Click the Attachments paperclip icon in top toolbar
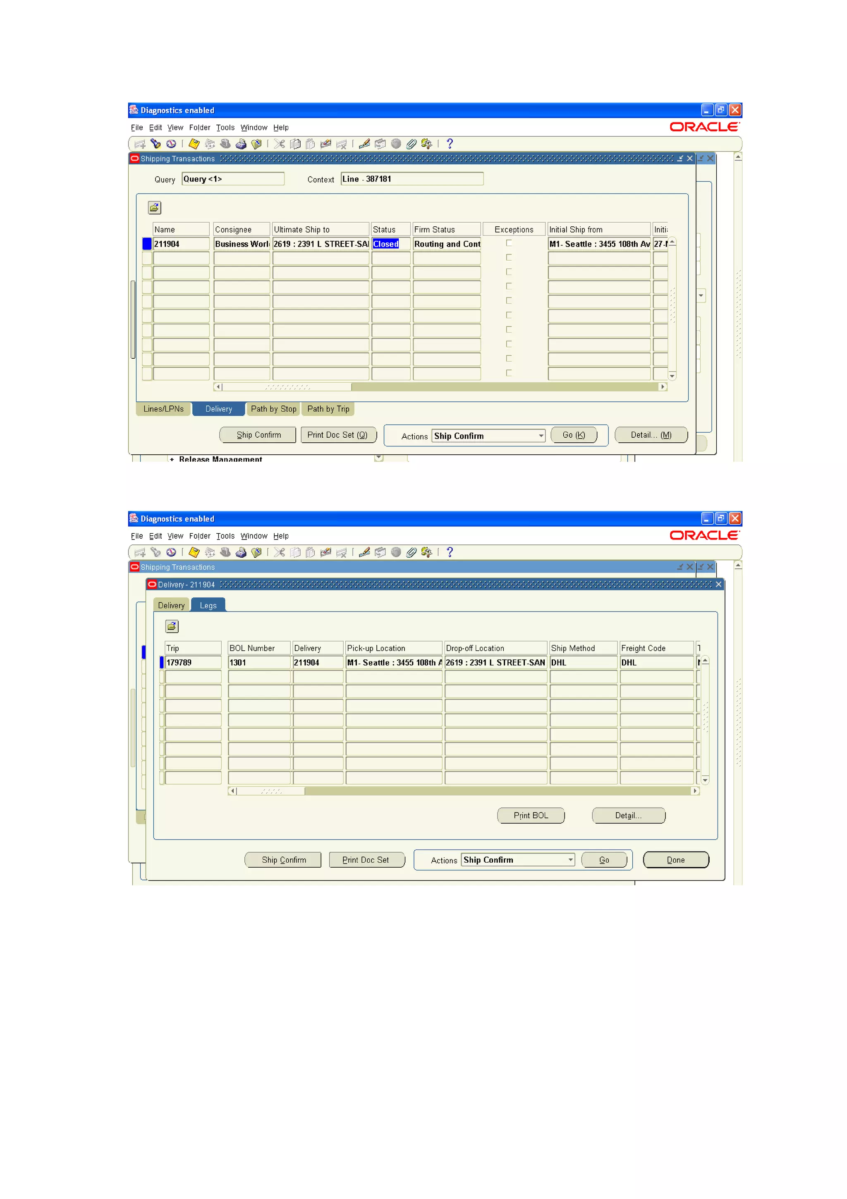Viewport: 847px width, 1199px height. [411, 144]
